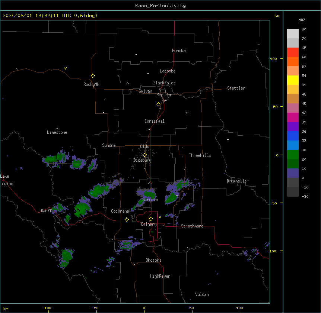Click the bright green 30 dBZ legend swatch
This screenshot has height=313, width=321.
pos(293,155)
